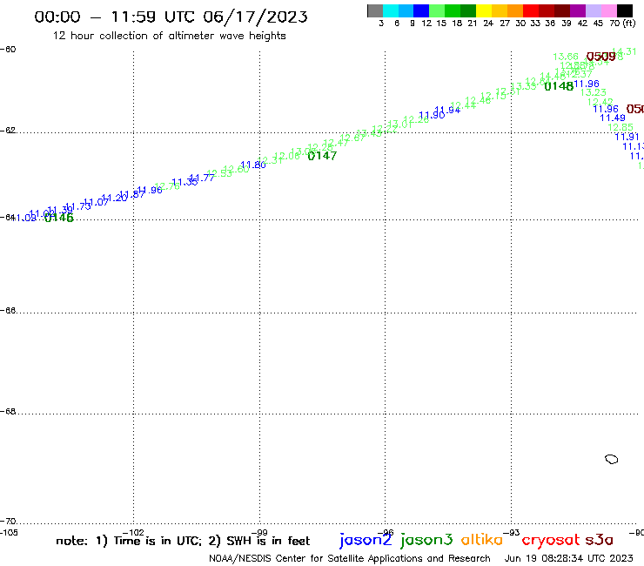Click the cryosat satellite label
Image resolution: width=644 pixels, height=566 pixels.
pyautogui.click(x=551, y=541)
